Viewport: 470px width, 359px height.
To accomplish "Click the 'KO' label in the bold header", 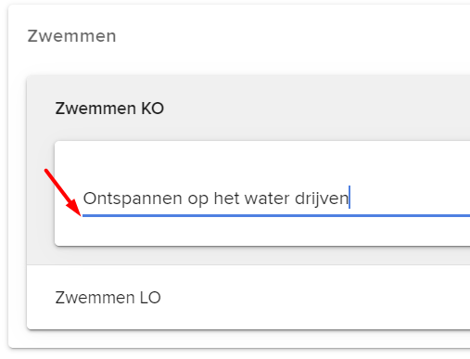I will tap(153, 109).
